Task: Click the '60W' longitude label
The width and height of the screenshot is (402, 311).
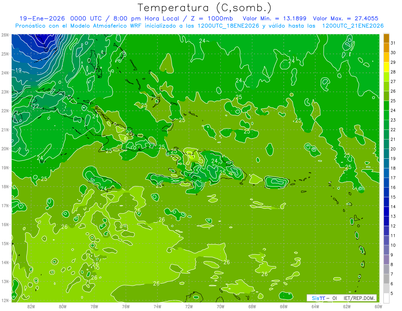Action: click(379, 306)
